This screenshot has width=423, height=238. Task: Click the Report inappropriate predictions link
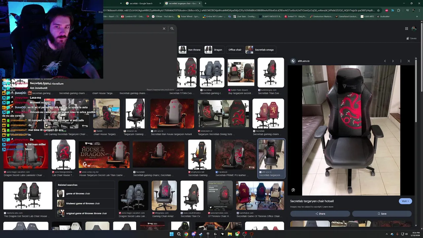tap(160, 90)
